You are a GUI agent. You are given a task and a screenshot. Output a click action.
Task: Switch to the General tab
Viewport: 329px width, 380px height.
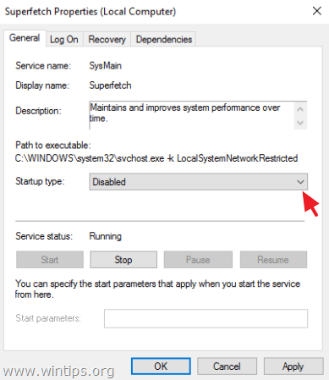(x=25, y=38)
